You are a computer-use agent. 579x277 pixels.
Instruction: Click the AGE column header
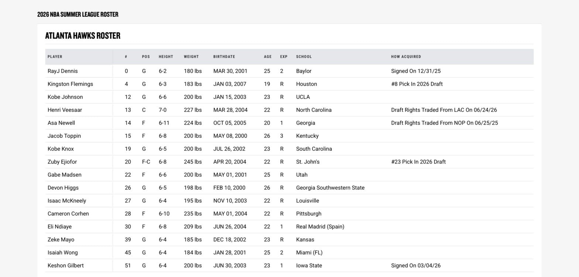point(268,57)
